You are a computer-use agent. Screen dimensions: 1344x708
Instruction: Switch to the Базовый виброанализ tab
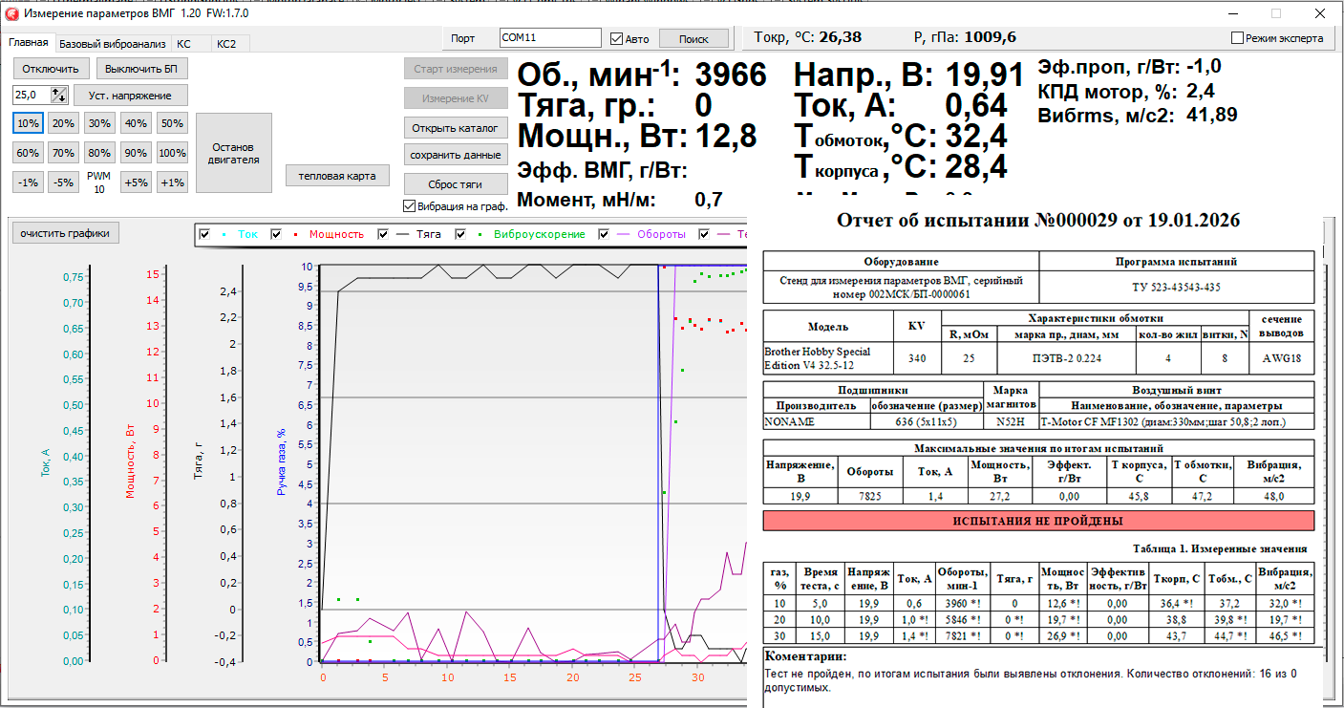coord(112,44)
